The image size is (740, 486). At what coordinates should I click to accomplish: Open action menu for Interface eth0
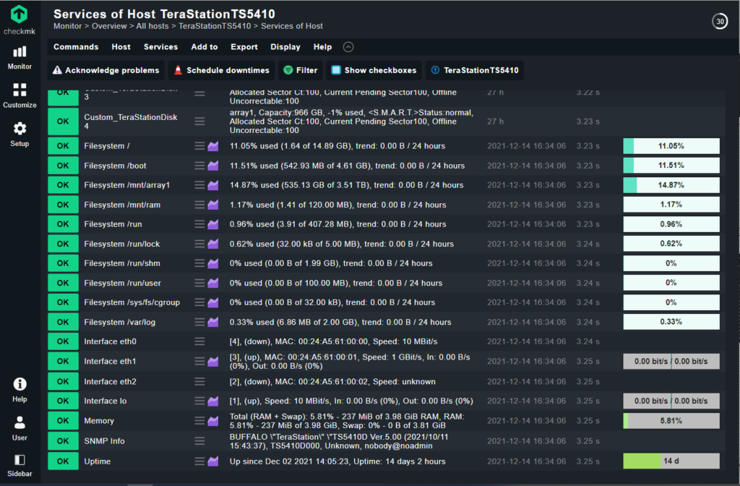199,341
